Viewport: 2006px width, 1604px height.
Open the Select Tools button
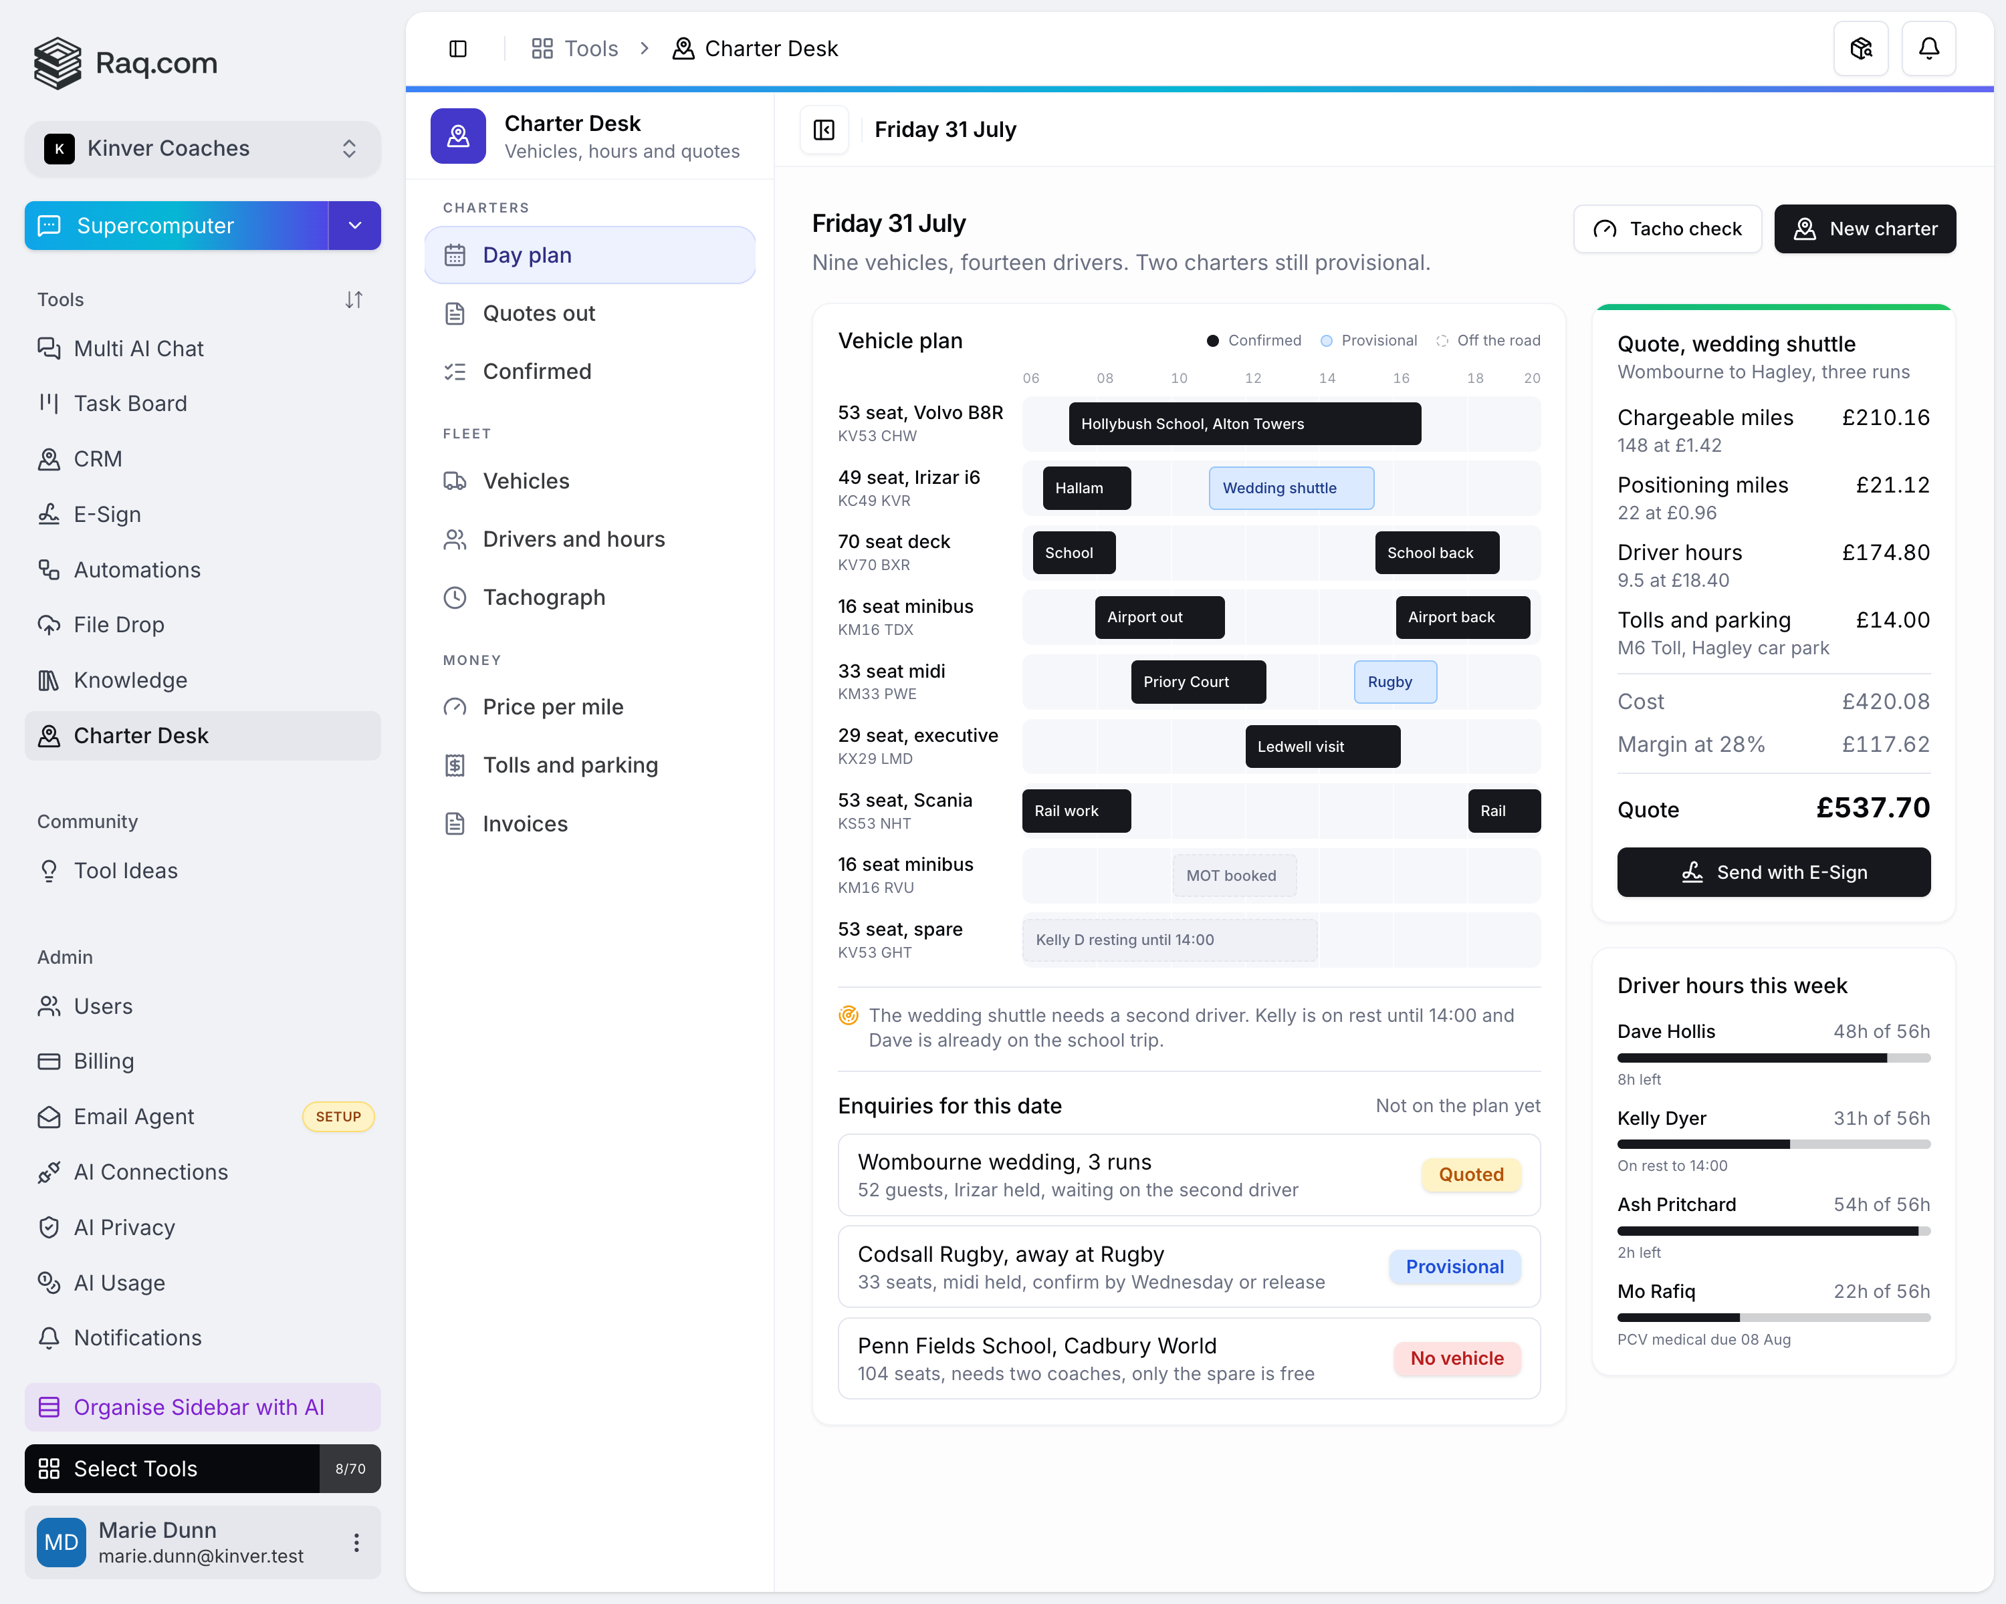[172, 1468]
